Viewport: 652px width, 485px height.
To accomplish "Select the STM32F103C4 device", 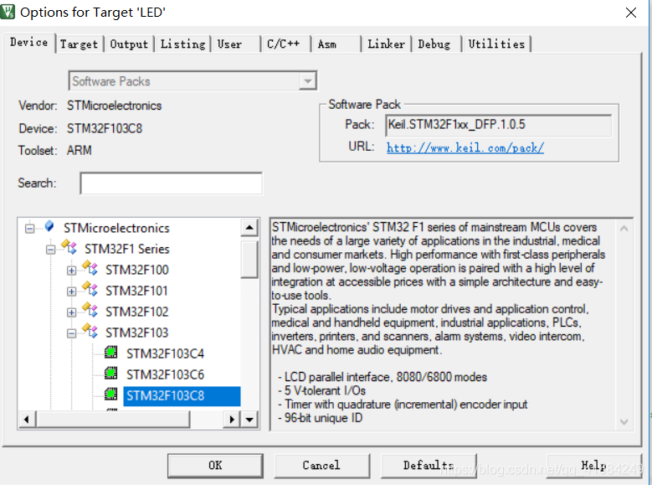I will coord(166,353).
